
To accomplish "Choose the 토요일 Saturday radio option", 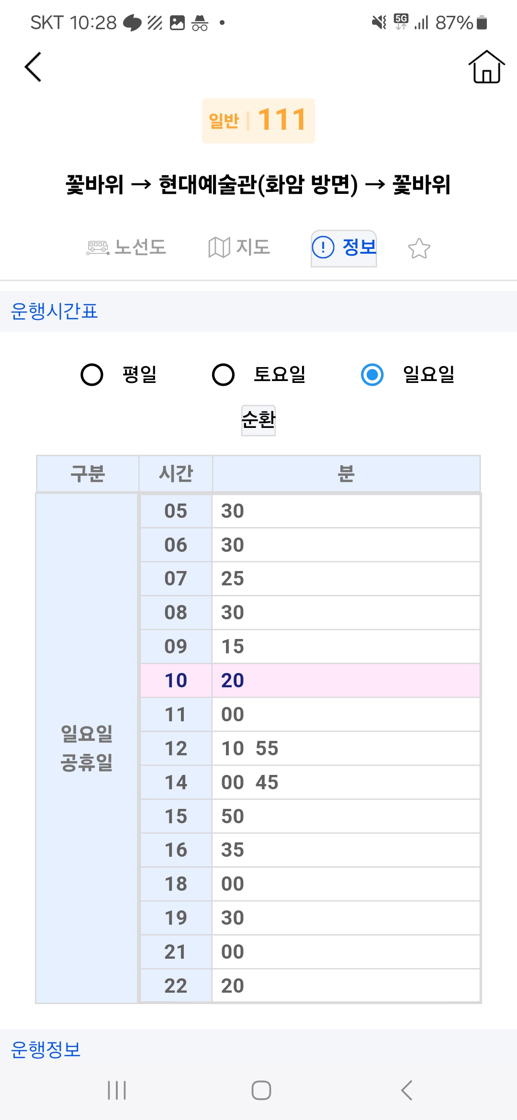I will pyautogui.click(x=223, y=374).
